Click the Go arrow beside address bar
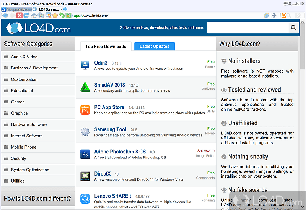Viewport: 306px width, 210px height. click(x=274, y=15)
